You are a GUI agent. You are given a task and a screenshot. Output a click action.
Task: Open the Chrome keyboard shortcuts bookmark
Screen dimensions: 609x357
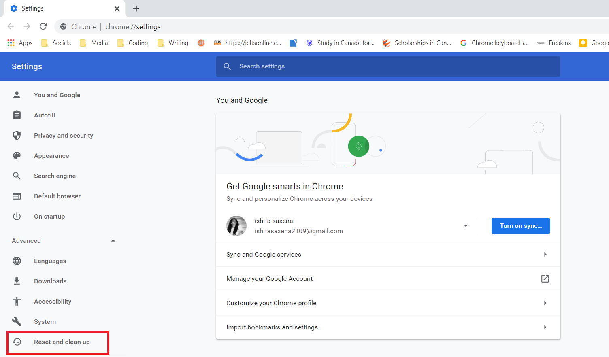494,43
